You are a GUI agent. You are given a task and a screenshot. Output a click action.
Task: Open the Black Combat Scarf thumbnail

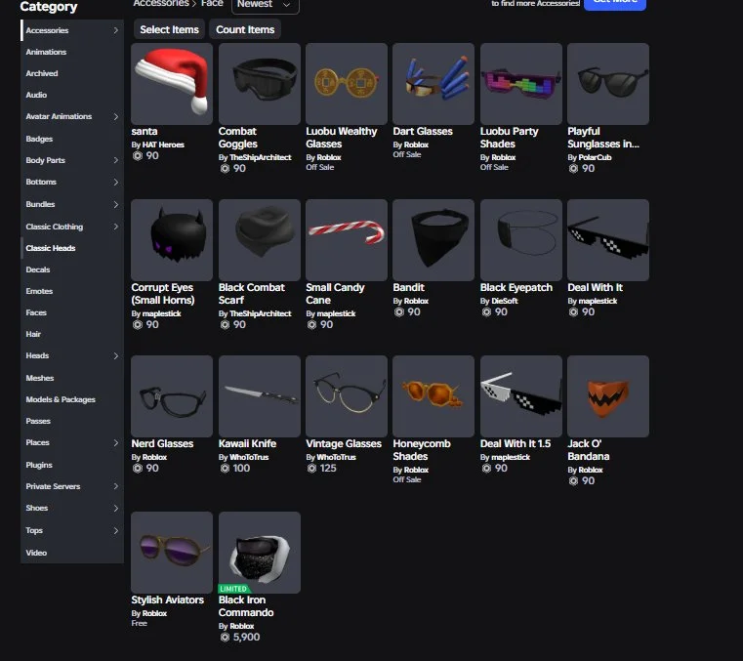click(x=259, y=240)
